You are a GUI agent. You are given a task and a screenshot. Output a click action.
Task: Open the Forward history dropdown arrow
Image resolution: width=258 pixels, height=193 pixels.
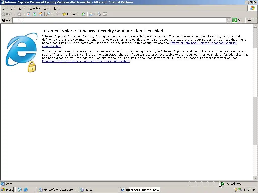tap(24, 14)
